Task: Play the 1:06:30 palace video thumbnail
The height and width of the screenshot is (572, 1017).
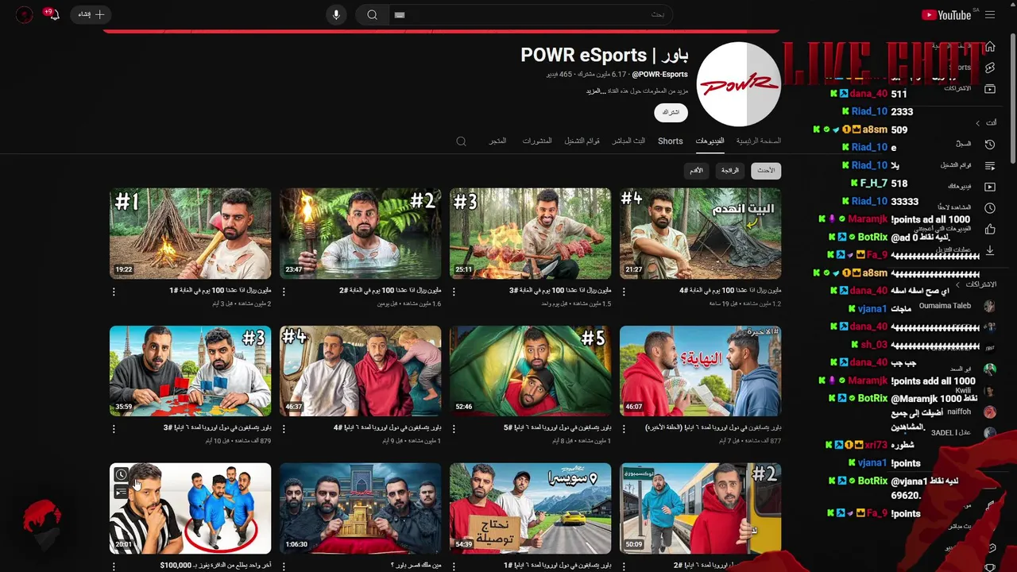Action: coord(361,508)
